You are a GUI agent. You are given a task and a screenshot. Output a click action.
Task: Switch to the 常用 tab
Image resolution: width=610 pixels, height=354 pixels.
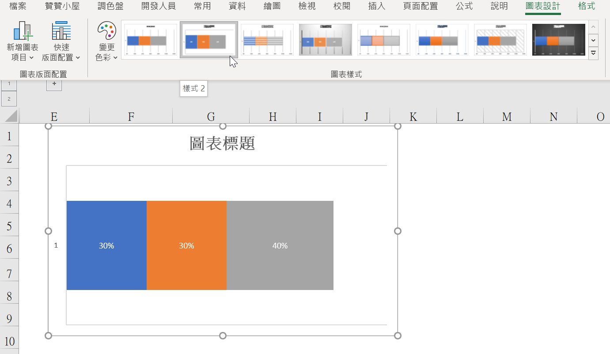[202, 6]
